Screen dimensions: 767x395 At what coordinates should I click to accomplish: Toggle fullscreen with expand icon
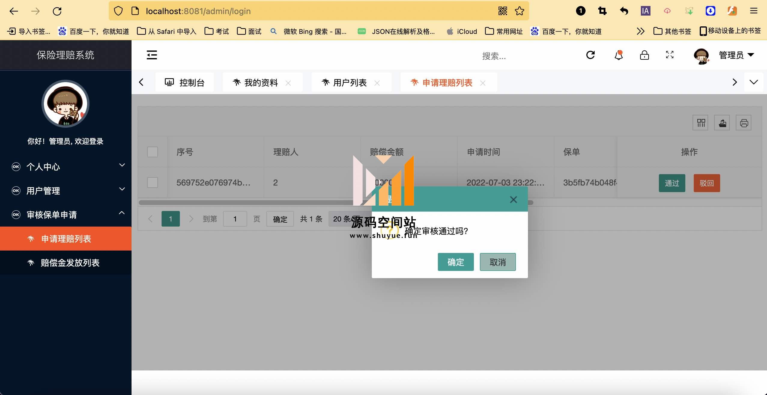coord(670,55)
